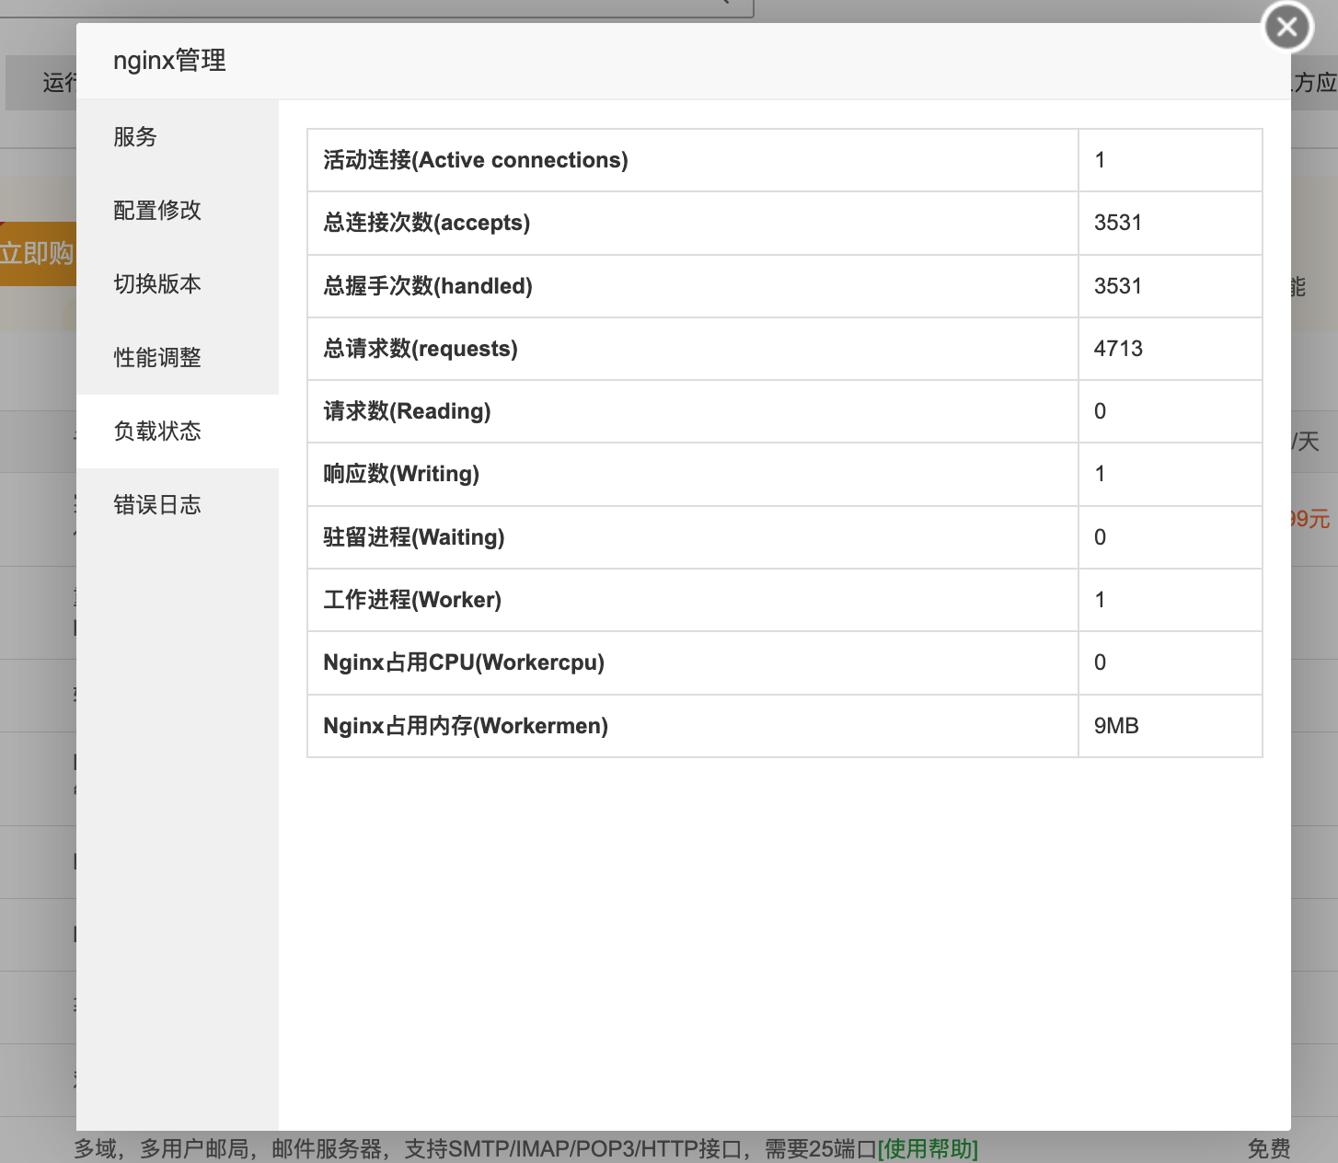Screen dimensions: 1338x1163
Task: Open the 服务 tab
Action: click(178, 137)
